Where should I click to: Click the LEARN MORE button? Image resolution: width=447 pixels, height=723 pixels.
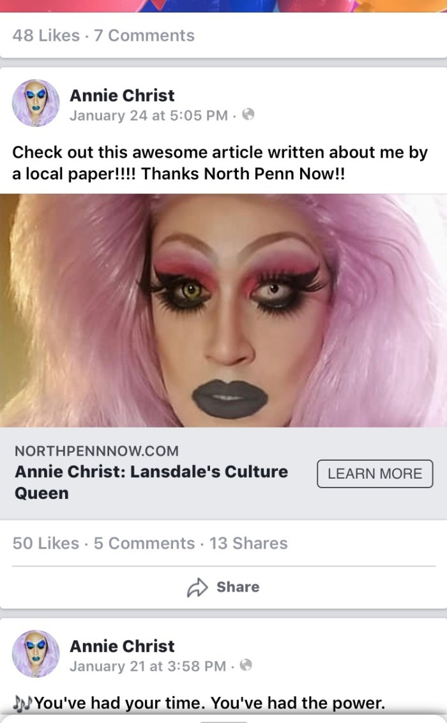tap(375, 473)
